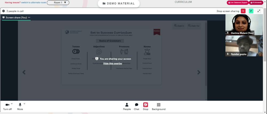
Task: Open the green P profile icon
Action: tap(251, 11)
